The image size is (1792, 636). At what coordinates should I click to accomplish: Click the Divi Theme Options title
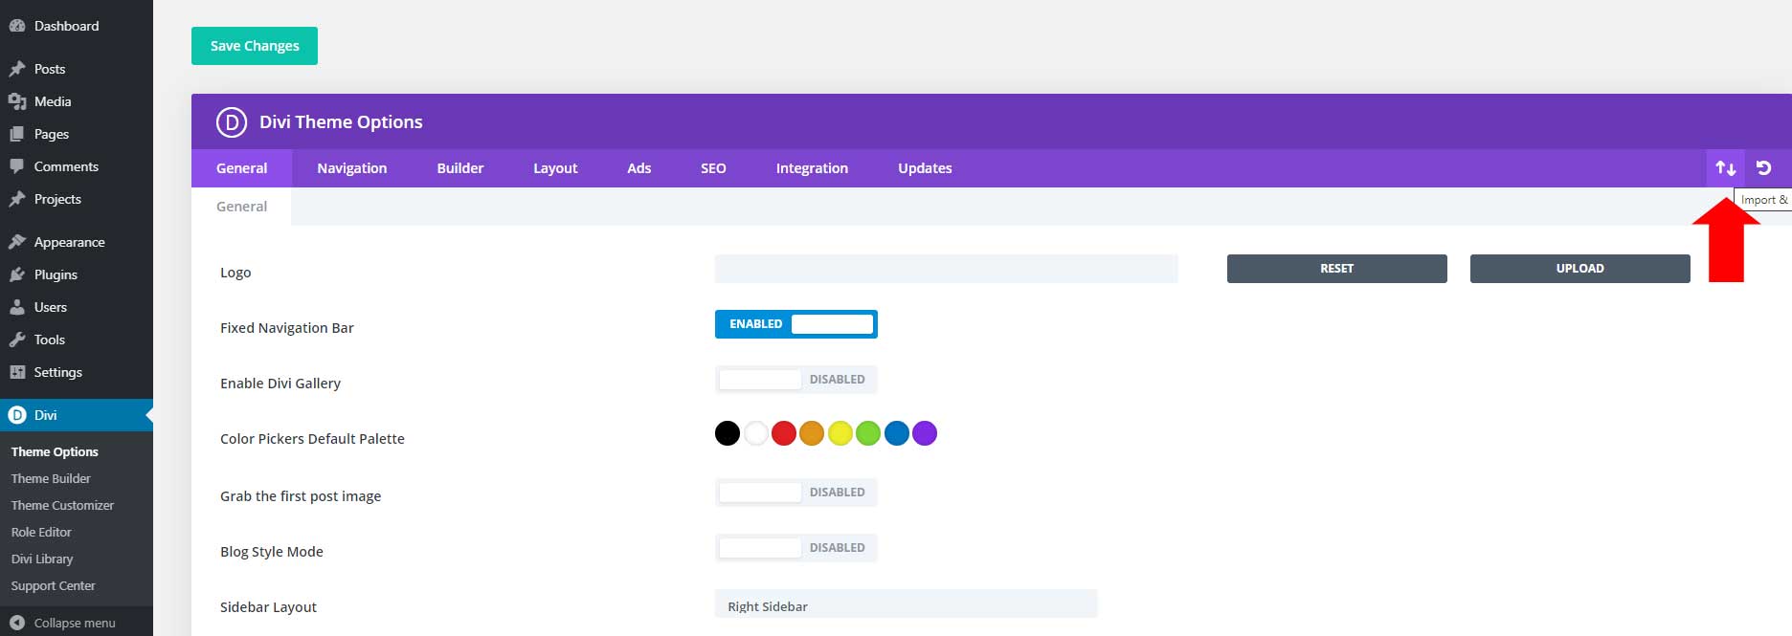pyautogui.click(x=341, y=122)
